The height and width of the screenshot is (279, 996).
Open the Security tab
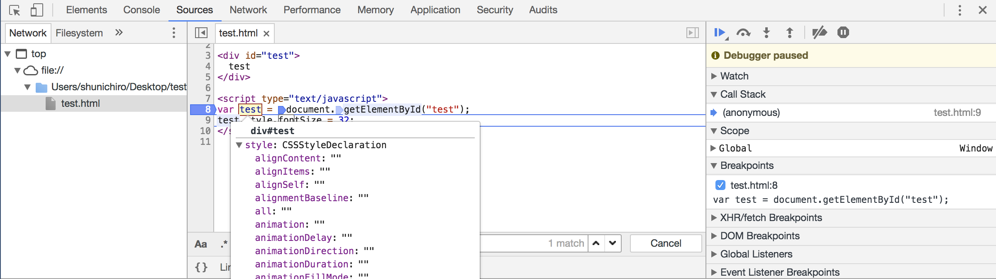click(x=495, y=10)
